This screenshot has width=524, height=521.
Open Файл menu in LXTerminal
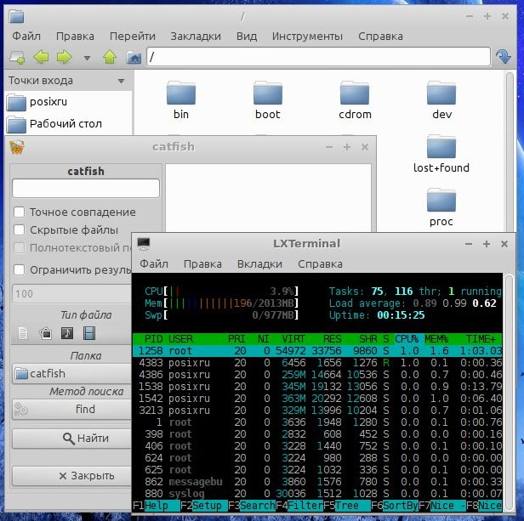pyautogui.click(x=154, y=263)
